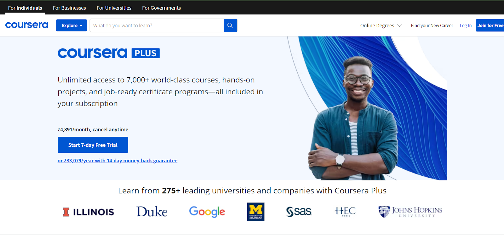Screen dimensions: 504x243
Task: Select the HEC Paris logo
Action: tap(345, 212)
